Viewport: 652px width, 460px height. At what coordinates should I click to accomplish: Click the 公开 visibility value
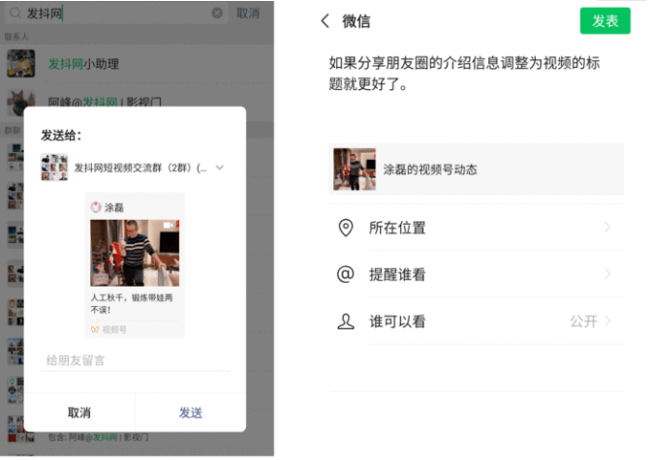click(x=584, y=322)
